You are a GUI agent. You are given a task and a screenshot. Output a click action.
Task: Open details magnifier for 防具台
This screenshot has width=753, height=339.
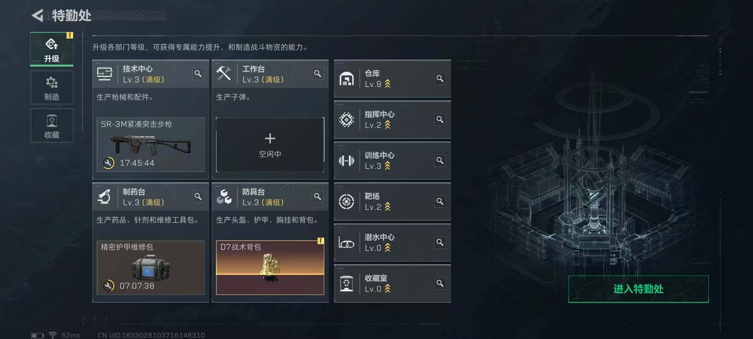click(318, 196)
